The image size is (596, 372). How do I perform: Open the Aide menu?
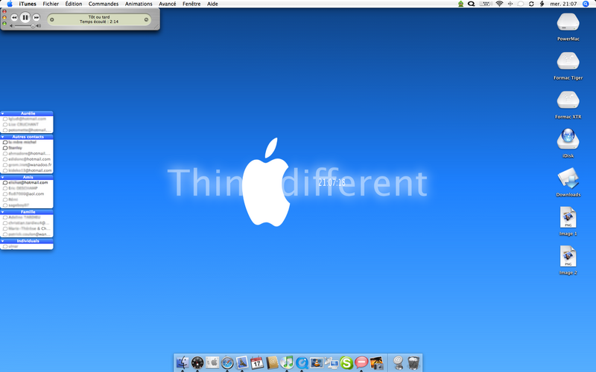click(x=212, y=4)
